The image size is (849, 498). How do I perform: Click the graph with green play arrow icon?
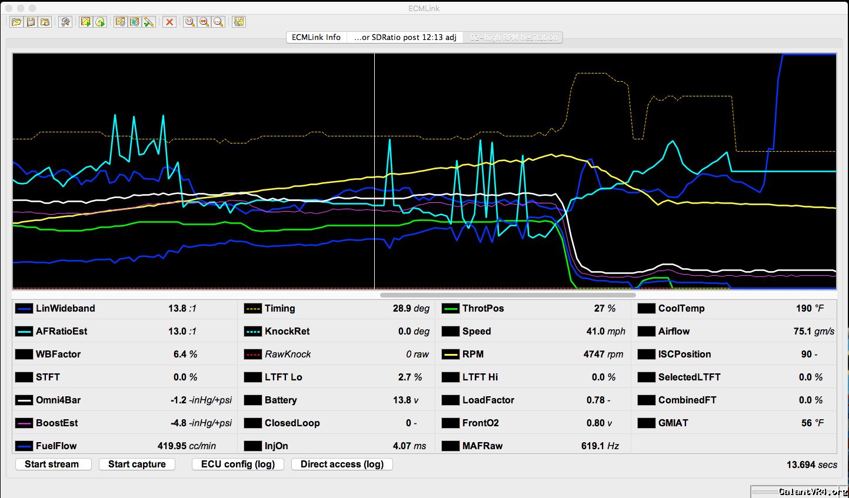click(86, 22)
